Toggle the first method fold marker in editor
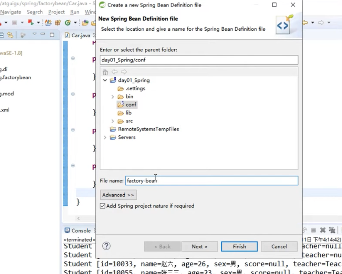The height and width of the screenshot is (274, 342). pyautogui.click(x=73, y=58)
